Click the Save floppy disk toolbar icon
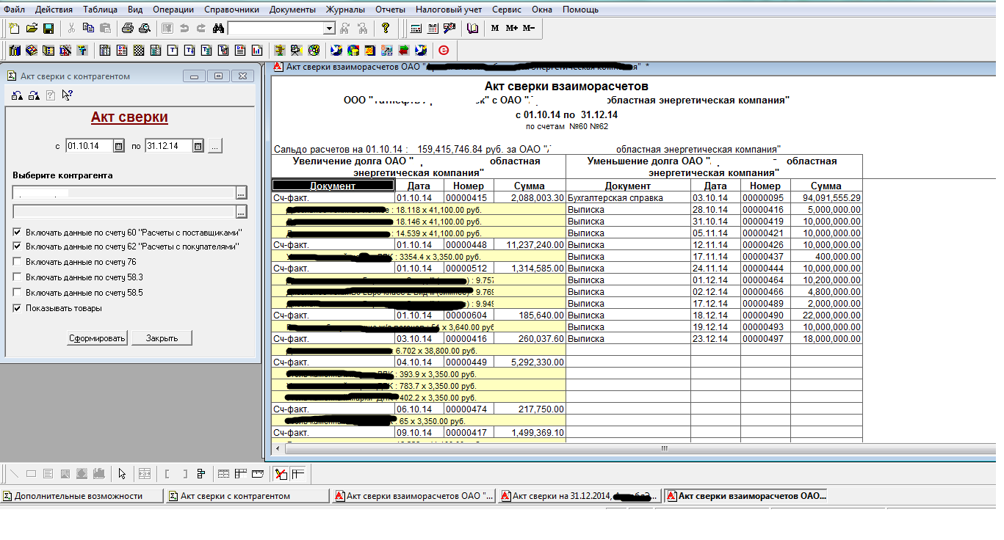1004x540 pixels. click(x=48, y=29)
